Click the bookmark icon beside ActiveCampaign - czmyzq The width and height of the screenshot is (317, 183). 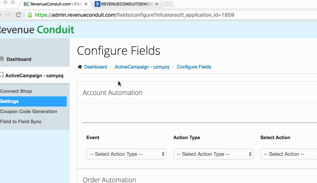coord(1,75)
